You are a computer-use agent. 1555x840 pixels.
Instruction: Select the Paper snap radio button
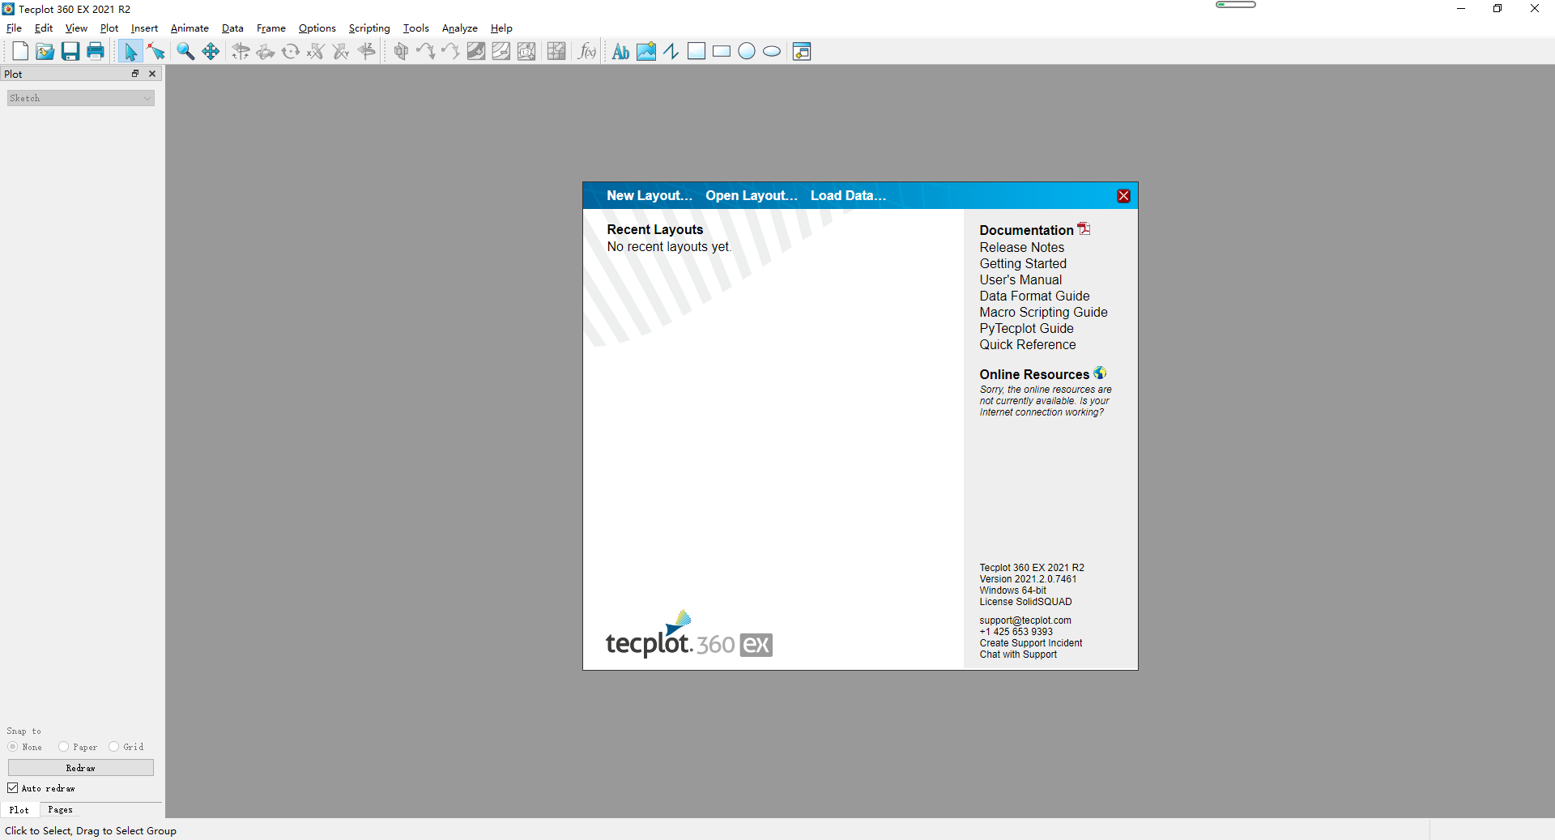[x=64, y=747]
